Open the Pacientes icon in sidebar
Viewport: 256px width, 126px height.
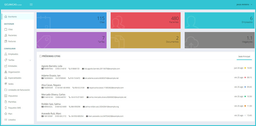coord(6,35)
